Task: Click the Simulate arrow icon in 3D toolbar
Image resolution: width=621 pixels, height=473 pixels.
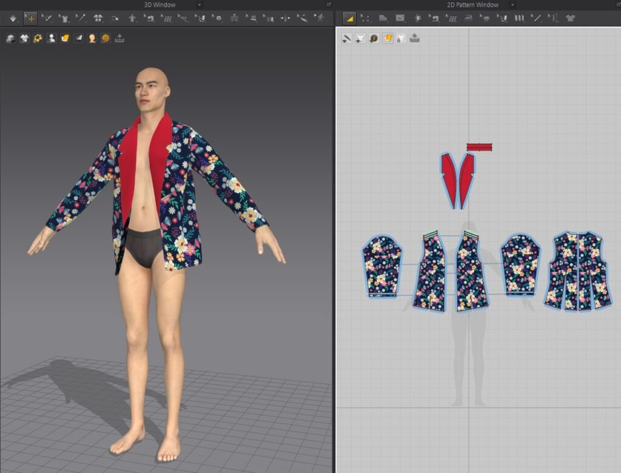Action: point(13,18)
